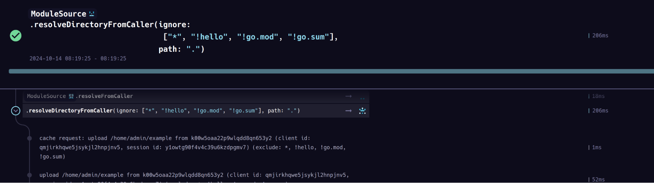This screenshot has height=183, width=654.
Task: Collapse the resolveDirectoryFromCaller span with the chevron
Action: click(16, 111)
